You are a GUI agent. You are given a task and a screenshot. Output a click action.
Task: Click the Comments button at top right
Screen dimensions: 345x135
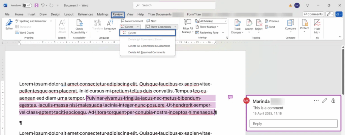[313, 14]
